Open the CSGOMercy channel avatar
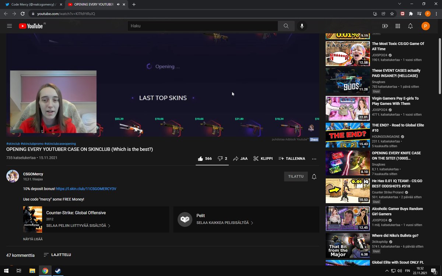Screen dimensions: 442x276 click(13, 176)
